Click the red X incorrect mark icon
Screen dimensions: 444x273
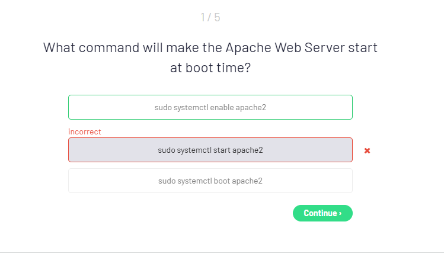click(x=367, y=150)
